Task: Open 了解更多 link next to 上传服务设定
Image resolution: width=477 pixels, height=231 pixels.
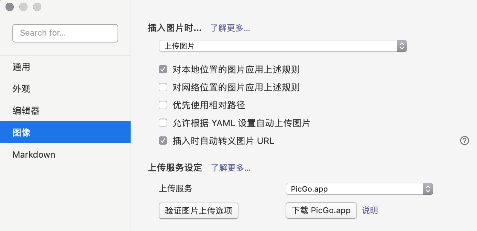Action: pyautogui.click(x=231, y=168)
